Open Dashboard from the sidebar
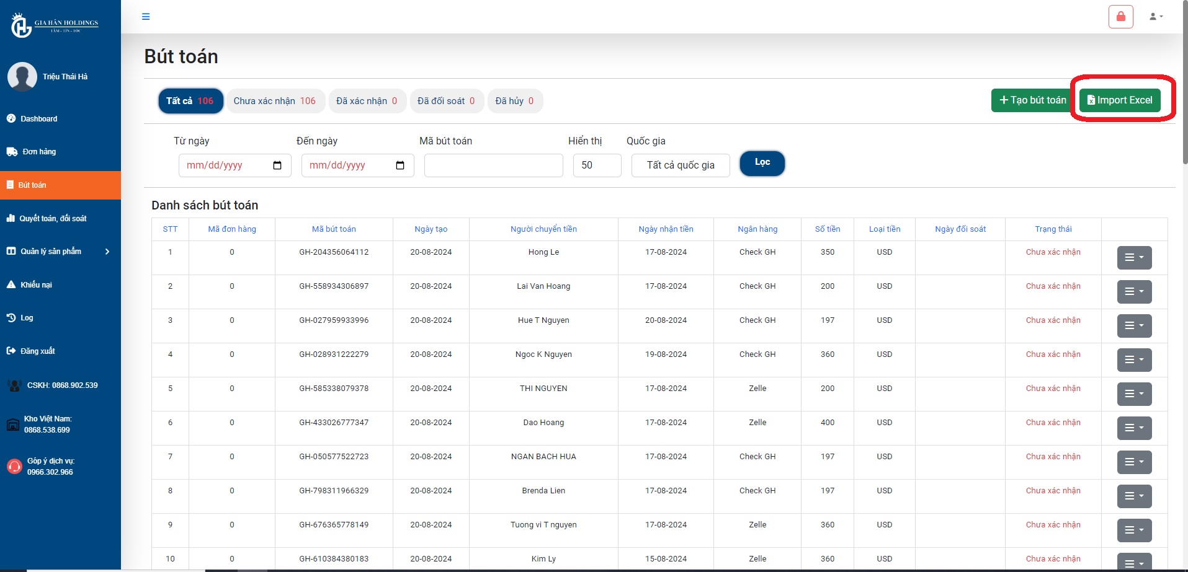 pos(38,119)
